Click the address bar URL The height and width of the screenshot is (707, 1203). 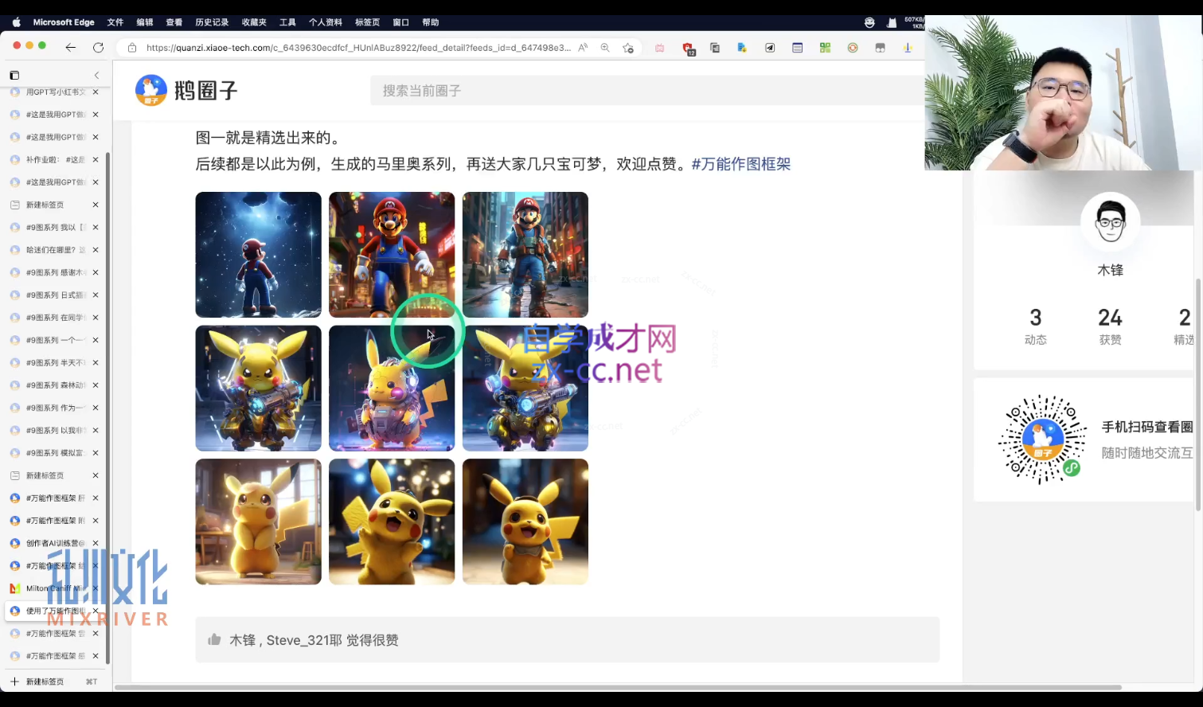[x=358, y=48]
